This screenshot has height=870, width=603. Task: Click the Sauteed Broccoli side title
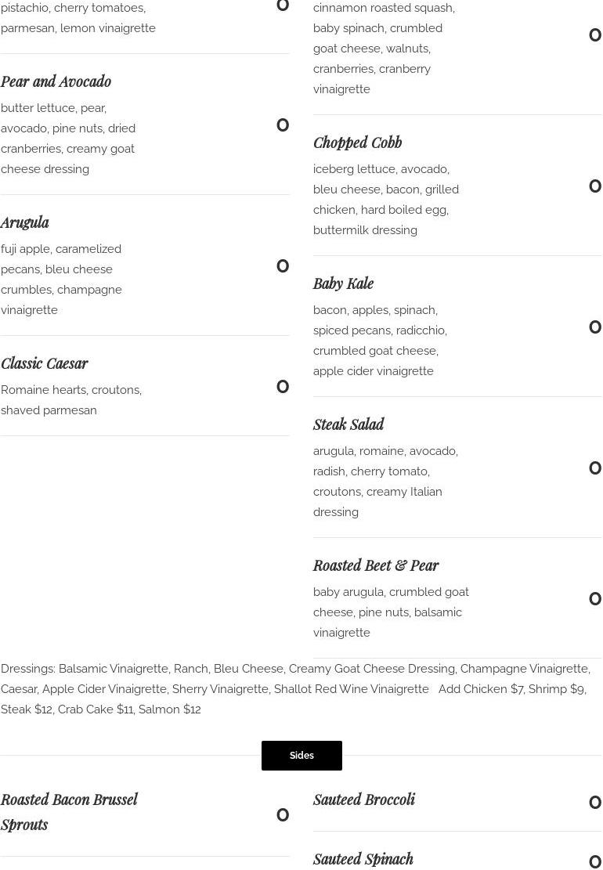(x=364, y=800)
